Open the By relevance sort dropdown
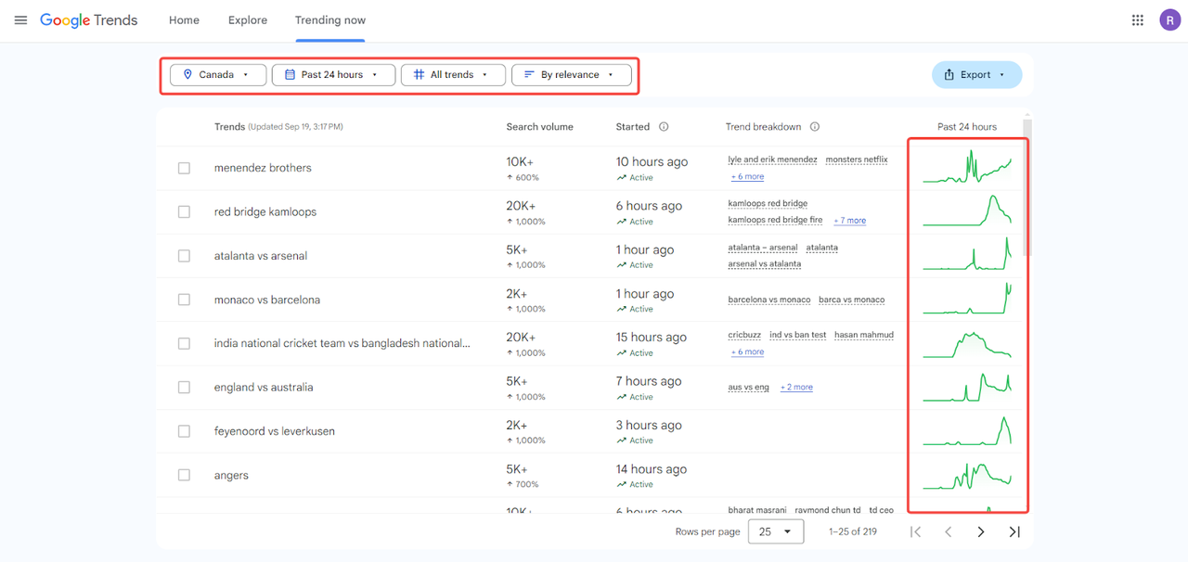Screen dimensions: 1188x562 tap(572, 74)
